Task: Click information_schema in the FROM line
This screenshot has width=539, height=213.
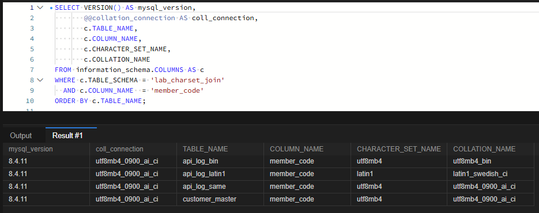Action: click(114, 70)
